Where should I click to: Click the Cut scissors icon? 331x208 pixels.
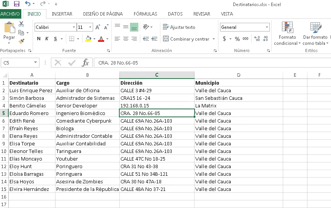pyautogui.click(x=21, y=24)
